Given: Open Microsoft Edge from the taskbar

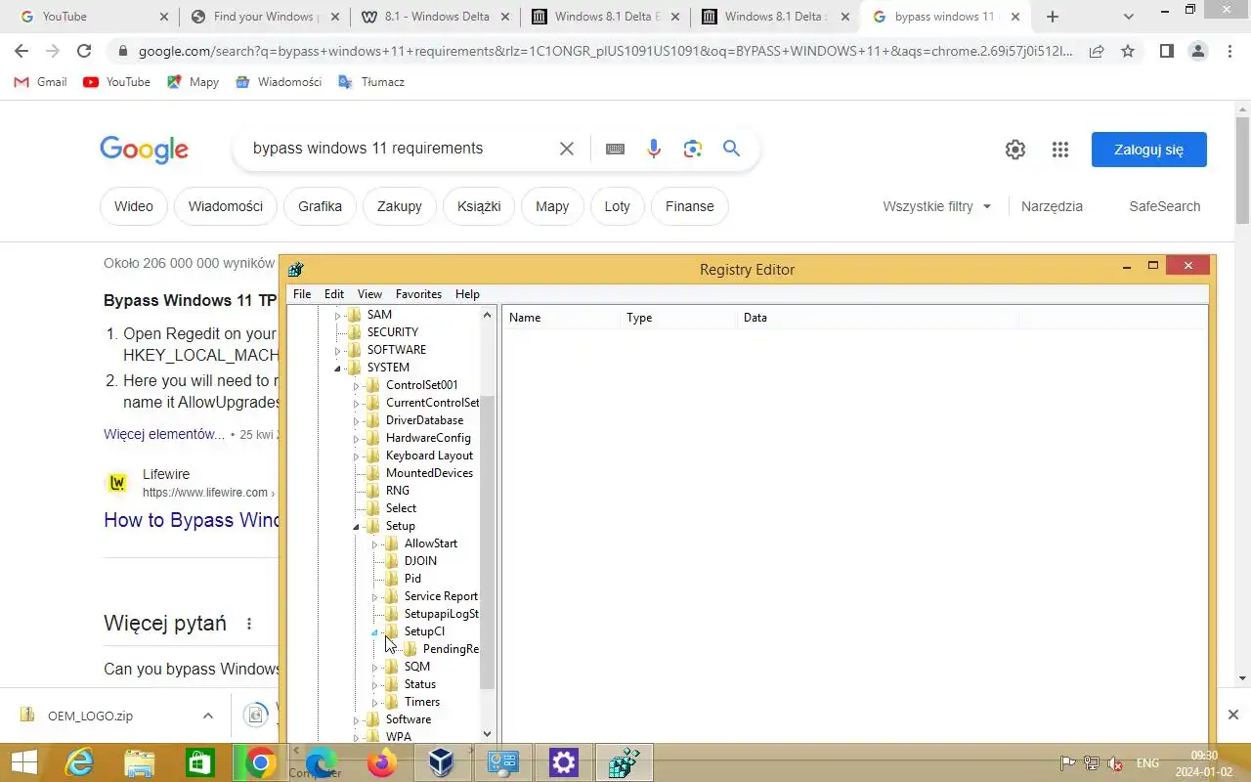Looking at the screenshot, I should pyautogui.click(x=321, y=762).
